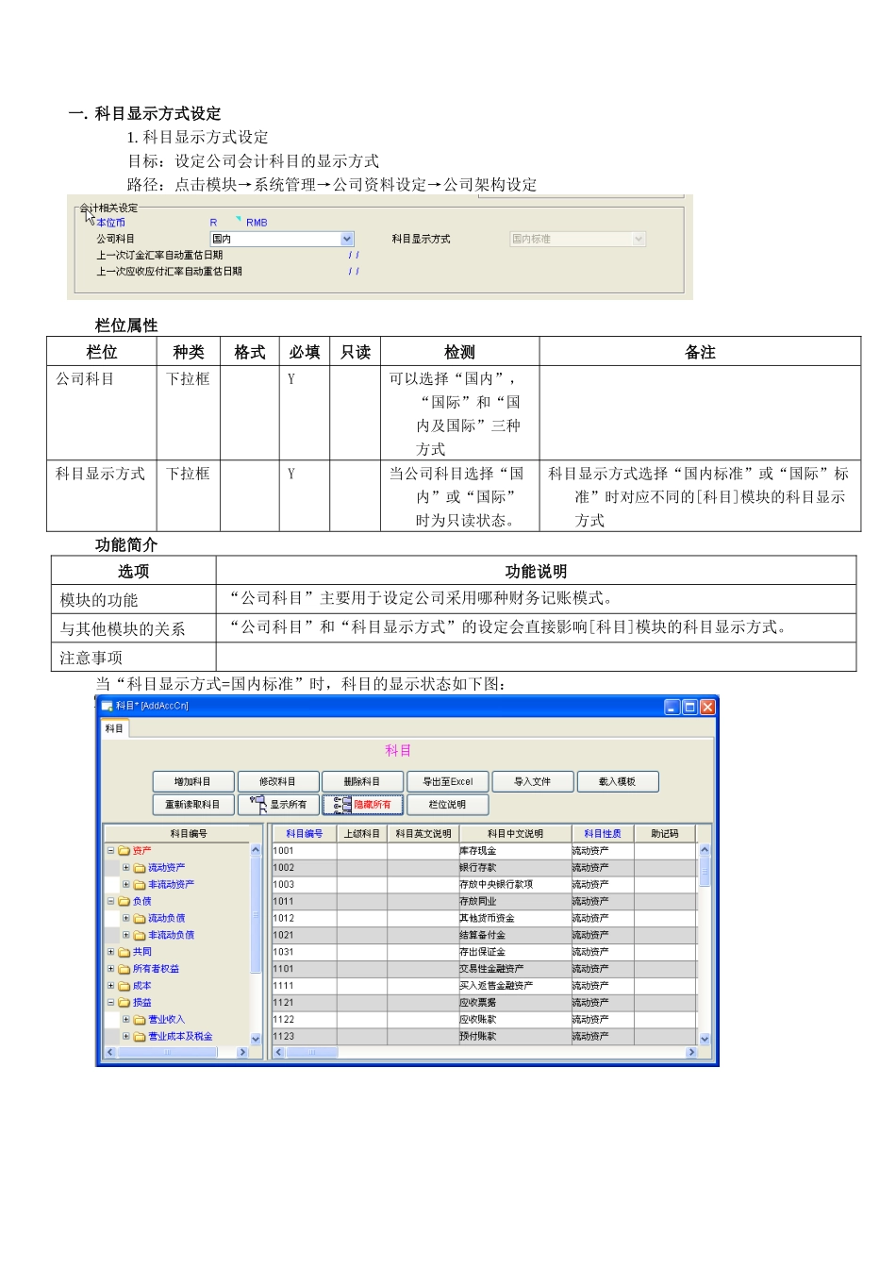Click the 助记码 column header
The image size is (896, 1268).
click(665, 834)
